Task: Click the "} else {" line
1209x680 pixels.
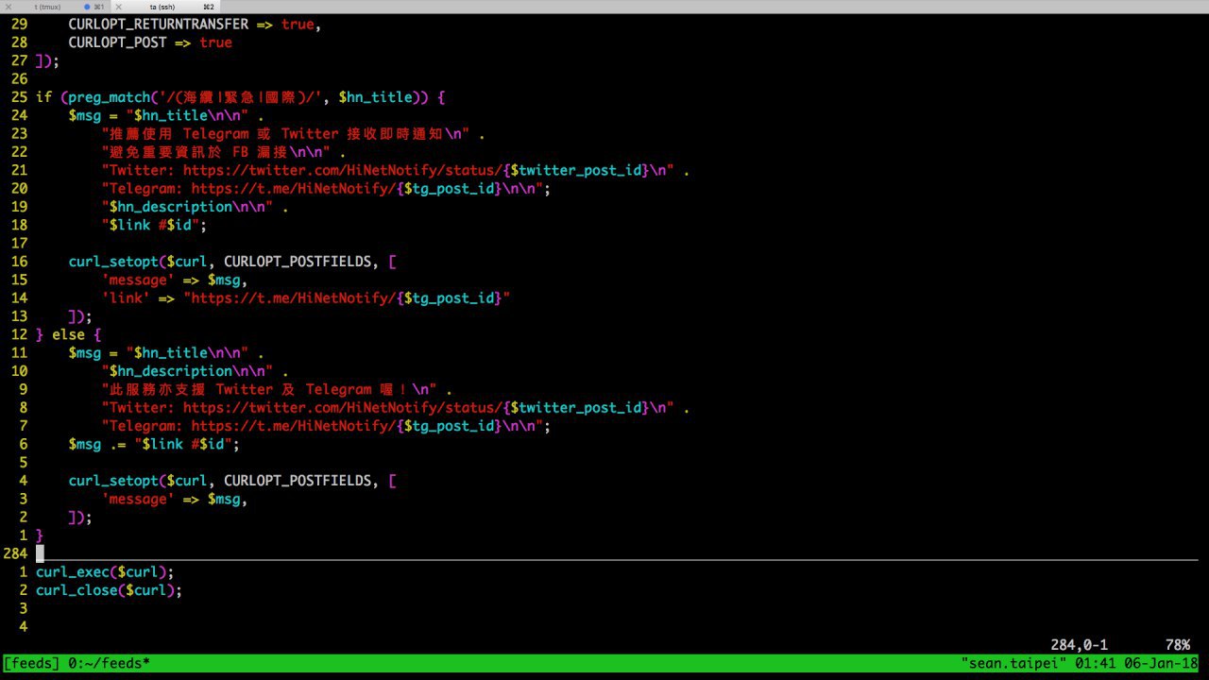Action: (x=68, y=334)
